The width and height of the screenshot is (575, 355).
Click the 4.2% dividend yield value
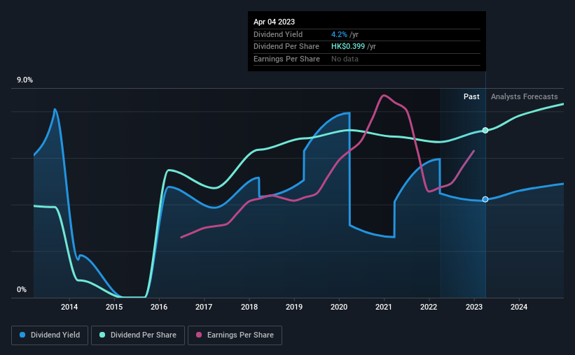(339, 34)
